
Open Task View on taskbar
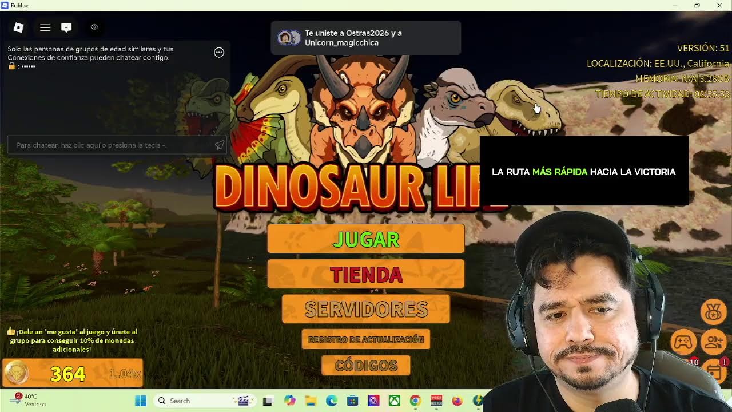pyautogui.click(x=268, y=401)
